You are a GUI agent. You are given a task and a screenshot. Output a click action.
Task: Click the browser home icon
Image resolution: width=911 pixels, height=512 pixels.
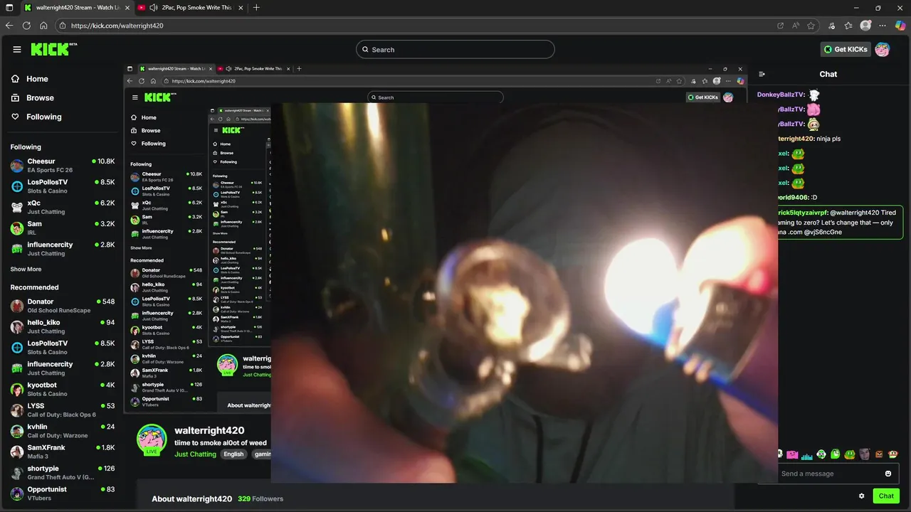tap(43, 26)
